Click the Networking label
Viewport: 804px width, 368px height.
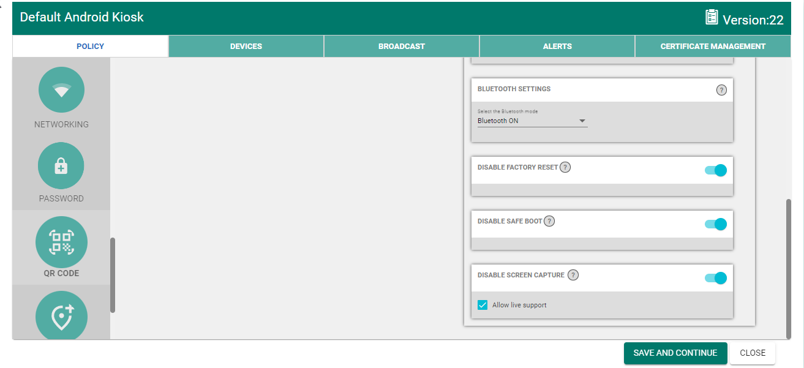pos(61,124)
